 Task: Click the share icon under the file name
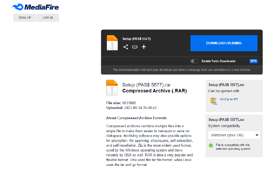pos(125,47)
